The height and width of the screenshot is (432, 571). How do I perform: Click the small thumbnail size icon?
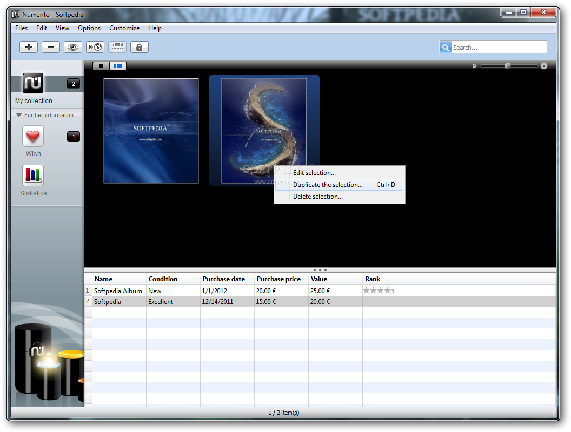point(474,66)
